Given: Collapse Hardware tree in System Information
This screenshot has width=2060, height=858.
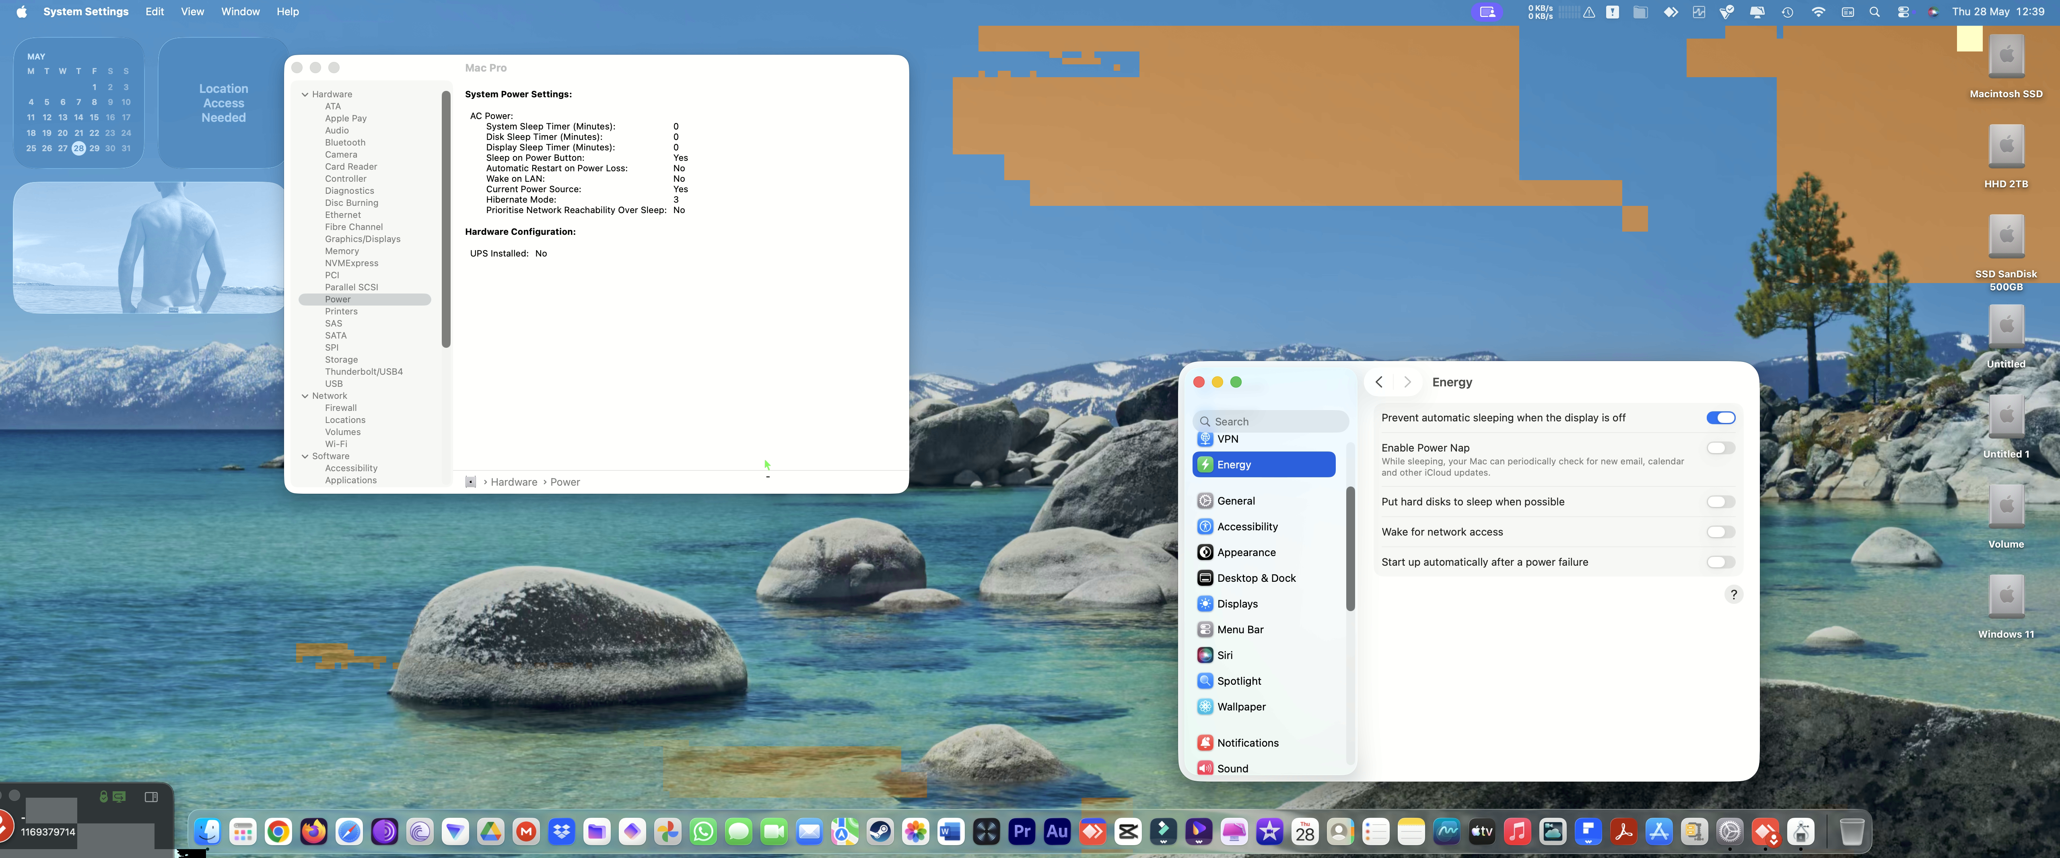Looking at the screenshot, I should pos(305,94).
